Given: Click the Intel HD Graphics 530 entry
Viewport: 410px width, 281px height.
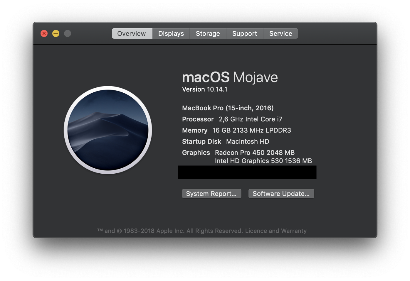Looking at the screenshot, I should tap(264, 161).
